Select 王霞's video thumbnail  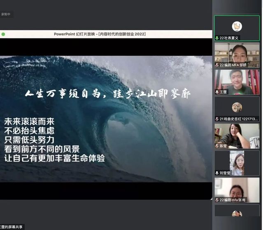pos(237,80)
